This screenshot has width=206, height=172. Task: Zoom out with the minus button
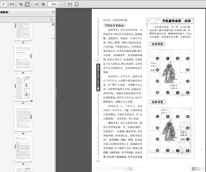[37, 4]
